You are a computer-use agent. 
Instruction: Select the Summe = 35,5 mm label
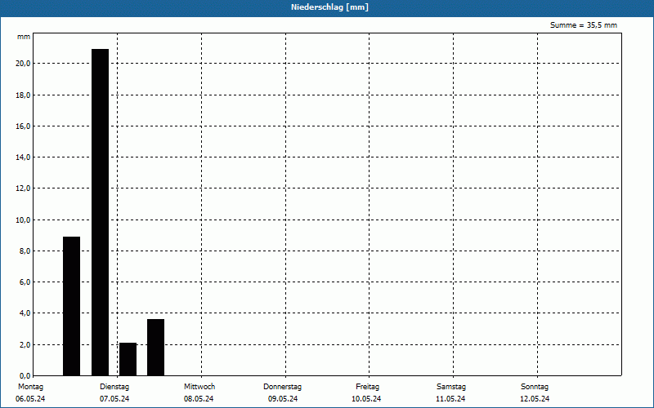584,25
